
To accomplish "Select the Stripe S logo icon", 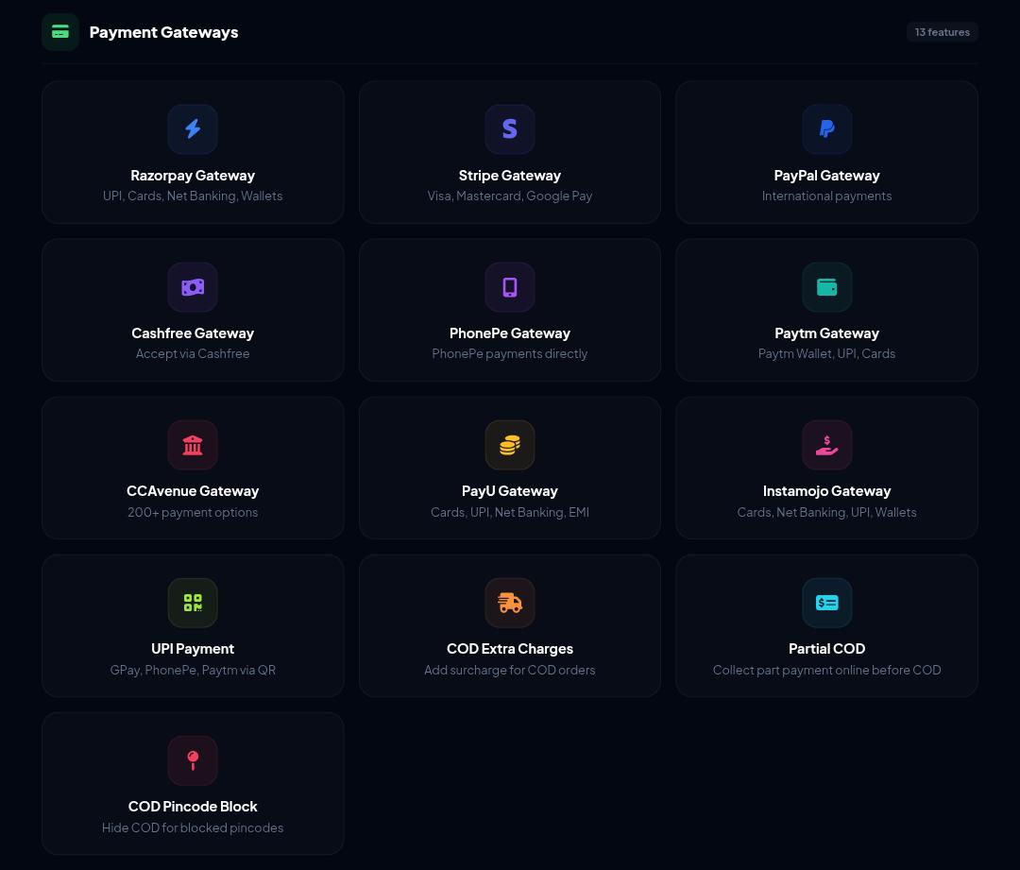I will [509, 128].
